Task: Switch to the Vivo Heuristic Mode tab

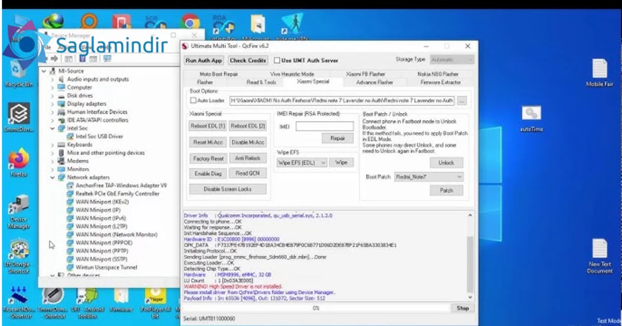Action: click(292, 74)
